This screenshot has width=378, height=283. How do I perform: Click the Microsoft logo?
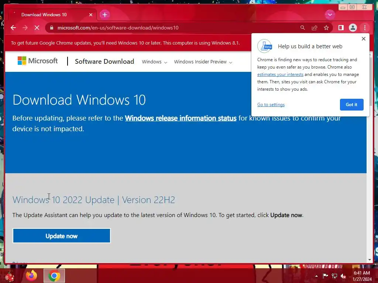(x=38, y=61)
